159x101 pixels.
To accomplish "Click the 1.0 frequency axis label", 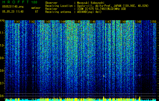I will coord(2,45).
